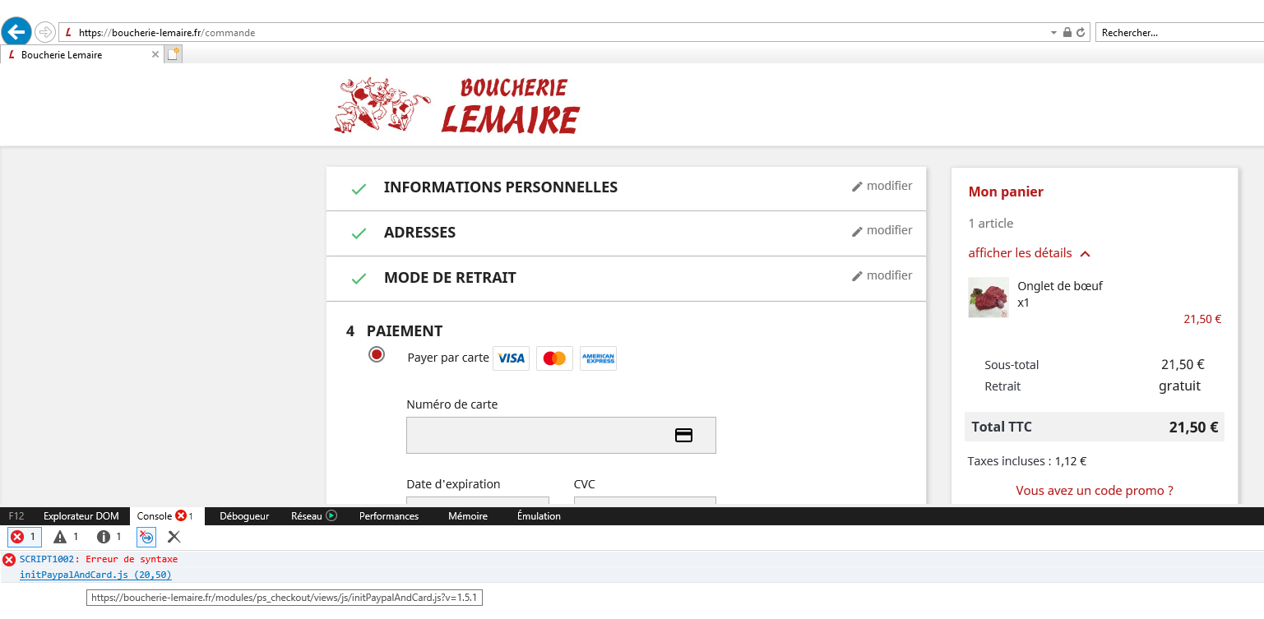Click the Visa card logo
The image size is (1264, 619).
[x=511, y=358]
